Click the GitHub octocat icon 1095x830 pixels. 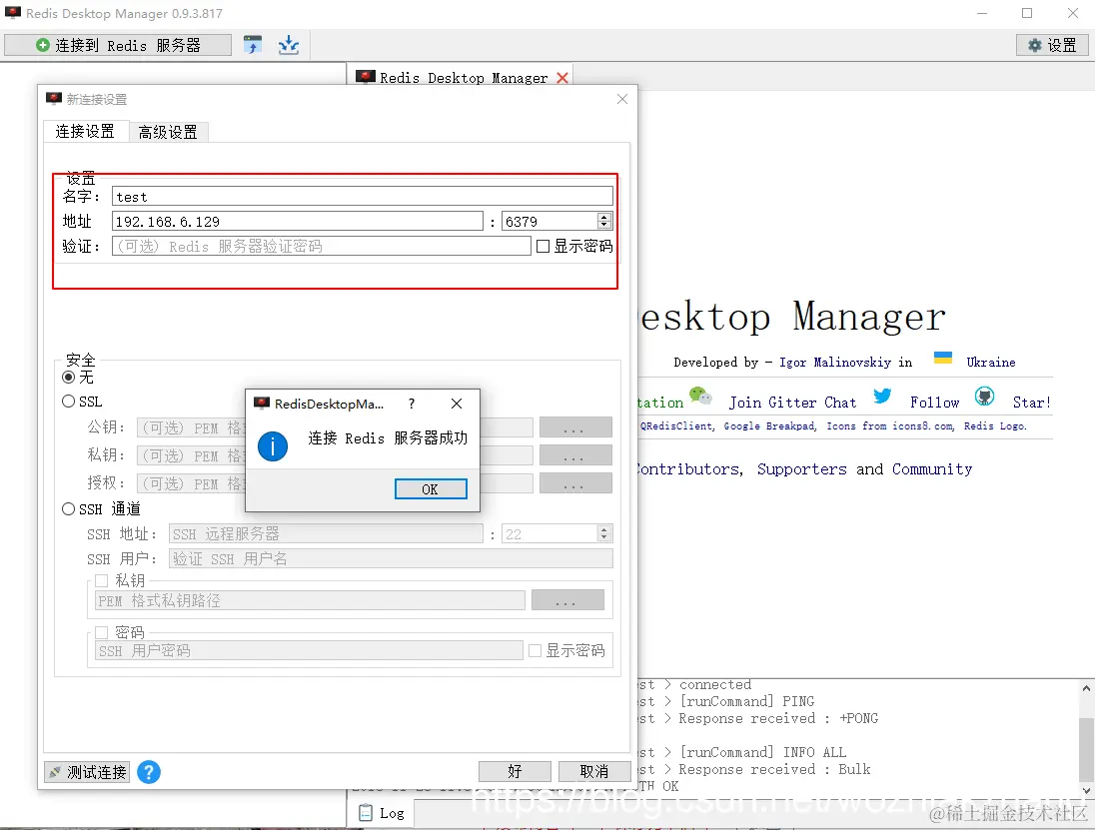[x=985, y=397]
